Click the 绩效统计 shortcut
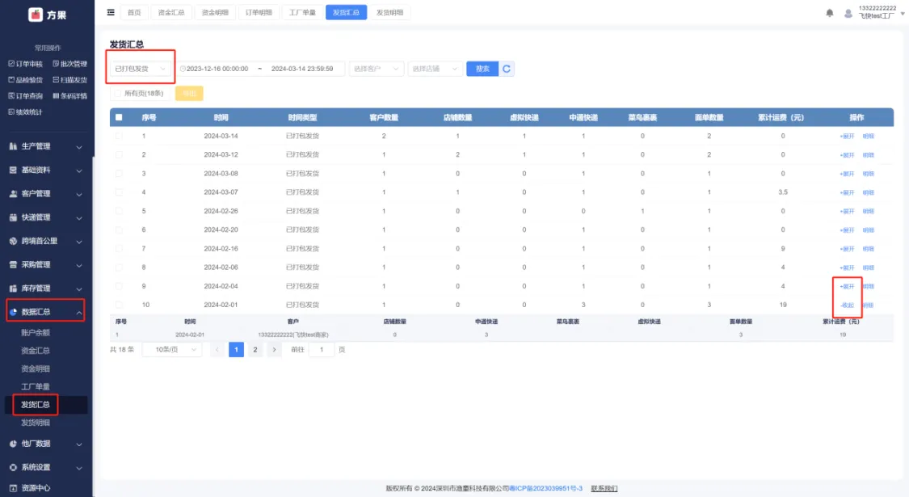Viewport: 909px width, 497px height. point(25,112)
